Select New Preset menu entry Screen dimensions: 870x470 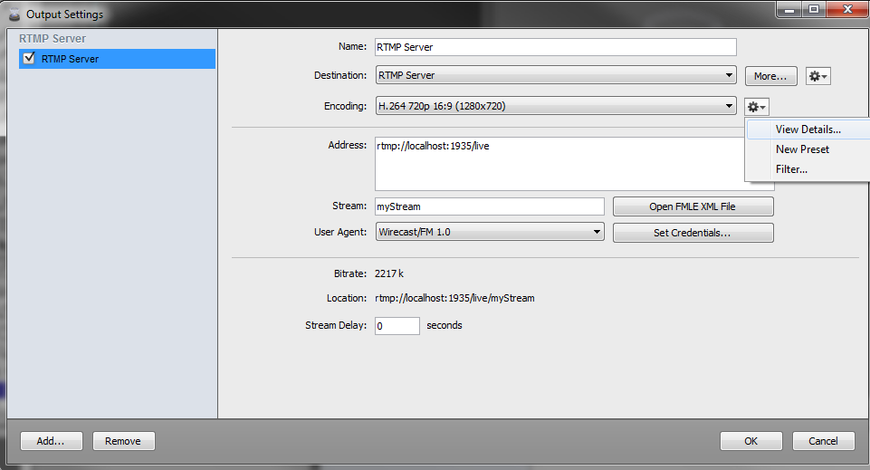802,149
